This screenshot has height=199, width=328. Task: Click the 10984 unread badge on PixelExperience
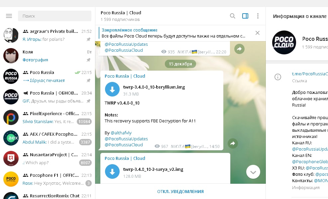(84, 121)
